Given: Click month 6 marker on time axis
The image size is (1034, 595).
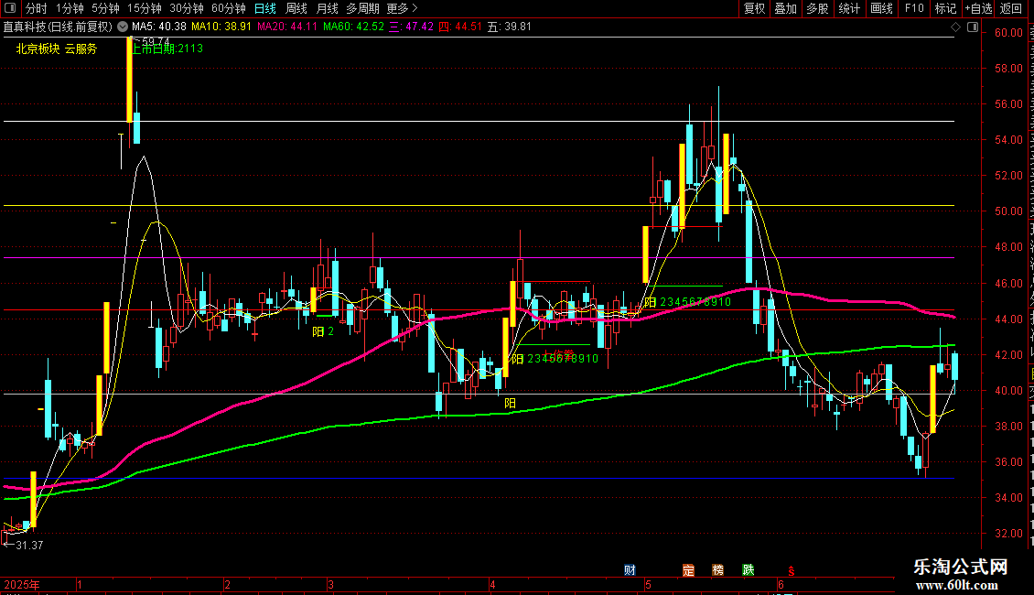Looking at the screenshot, I should tap(781, 584).
